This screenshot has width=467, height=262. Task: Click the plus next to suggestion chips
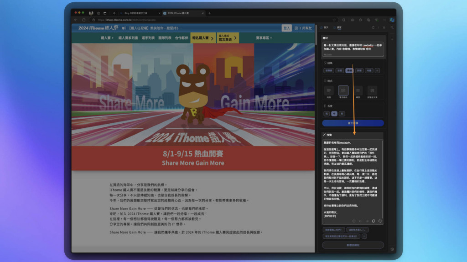pyautogui.click(x=364, y=236)
